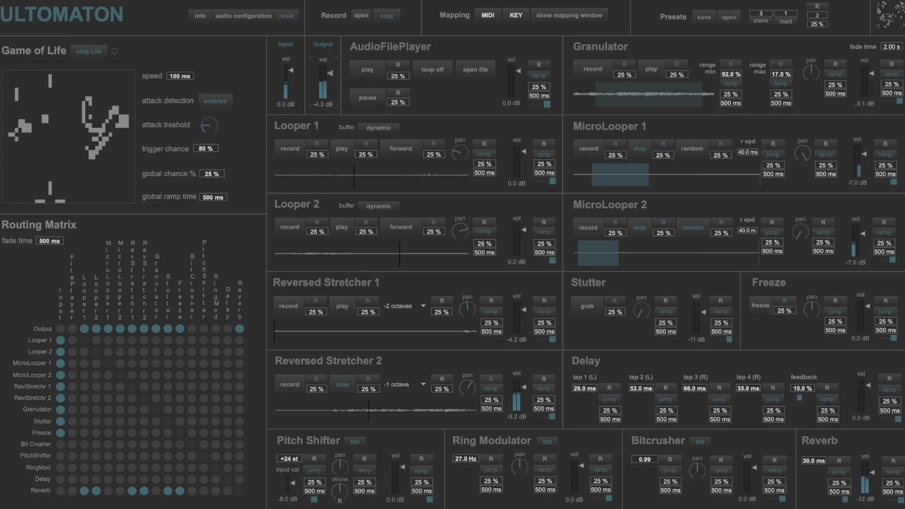Disable attack detection enabled toggle
The width and height of the screenshot is (905, 509).
pyautogui.click(x=215, y=101)
